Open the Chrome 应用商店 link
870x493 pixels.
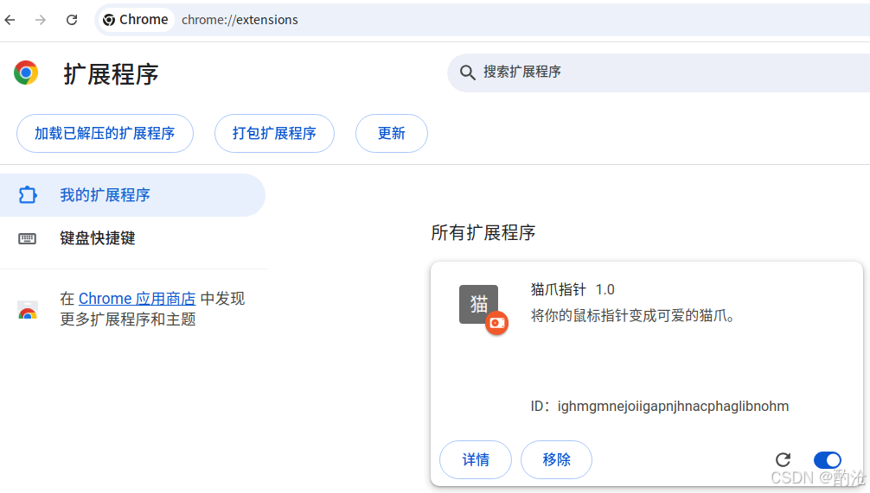(x=137, y=299)
